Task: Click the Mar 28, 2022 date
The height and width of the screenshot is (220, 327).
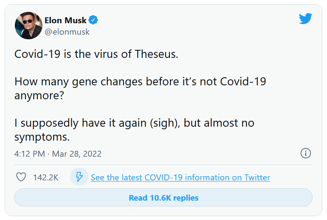Action: [x=77, y=154]
